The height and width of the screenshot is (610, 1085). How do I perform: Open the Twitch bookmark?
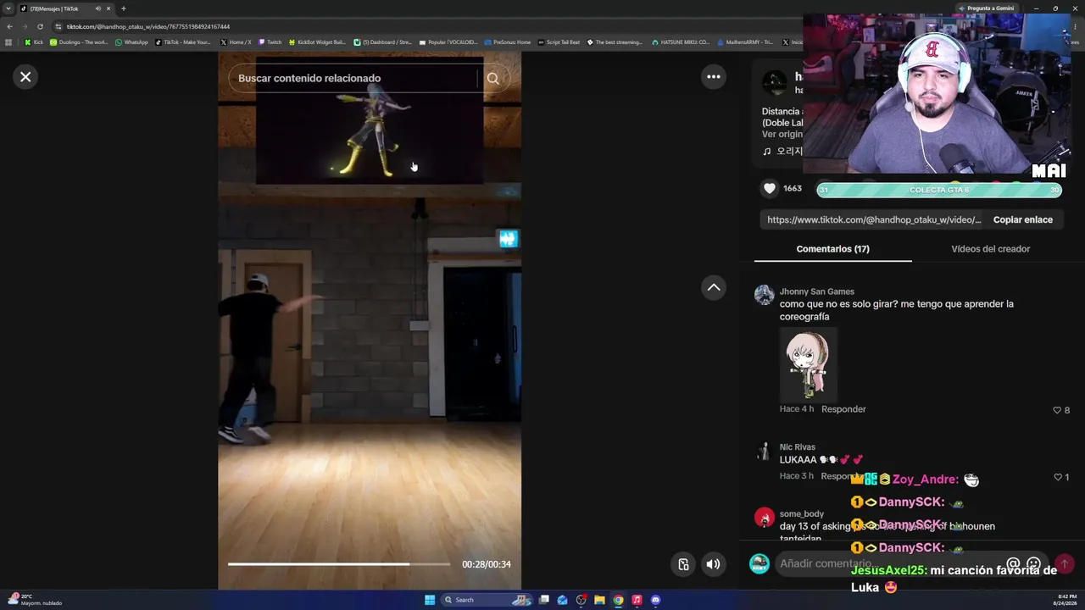point(270,42)
